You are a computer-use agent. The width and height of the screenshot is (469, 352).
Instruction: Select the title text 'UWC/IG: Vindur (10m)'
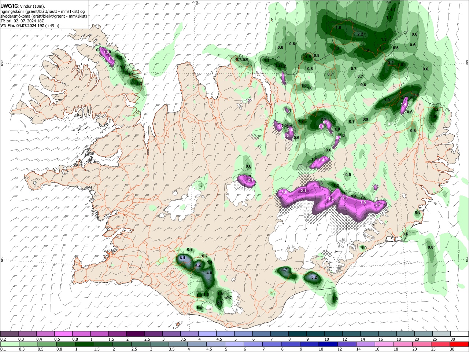22,6
